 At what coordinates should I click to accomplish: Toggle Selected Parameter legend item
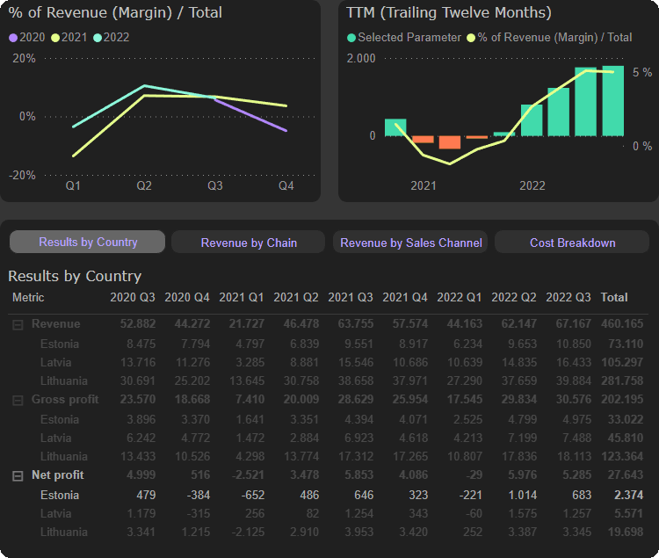(404, 38)
